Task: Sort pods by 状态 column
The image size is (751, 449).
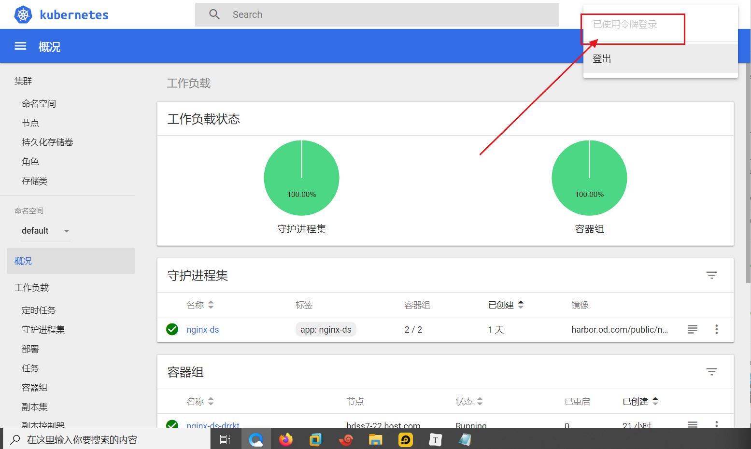Action: [x=468, y=402]
